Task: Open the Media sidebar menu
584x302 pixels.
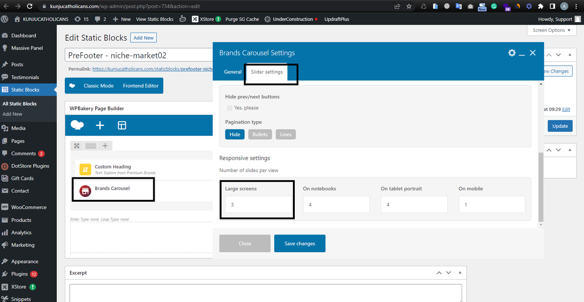Action: click(18, 129)
